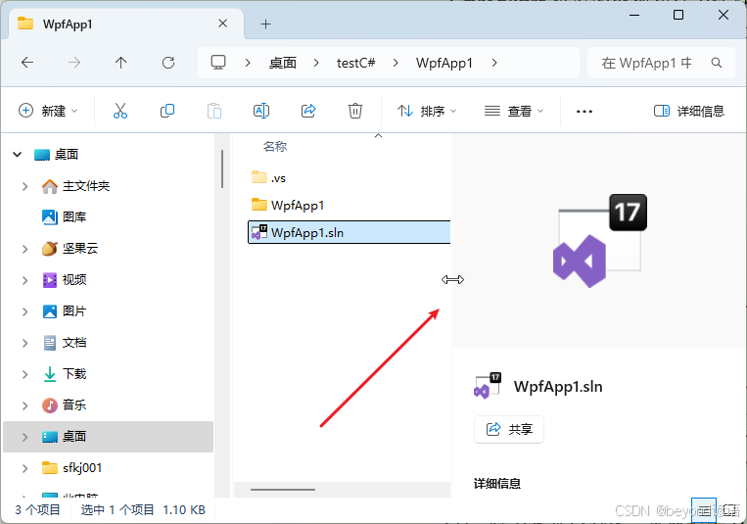
Task: Click the 名称 column header
Action: (275, 146)
